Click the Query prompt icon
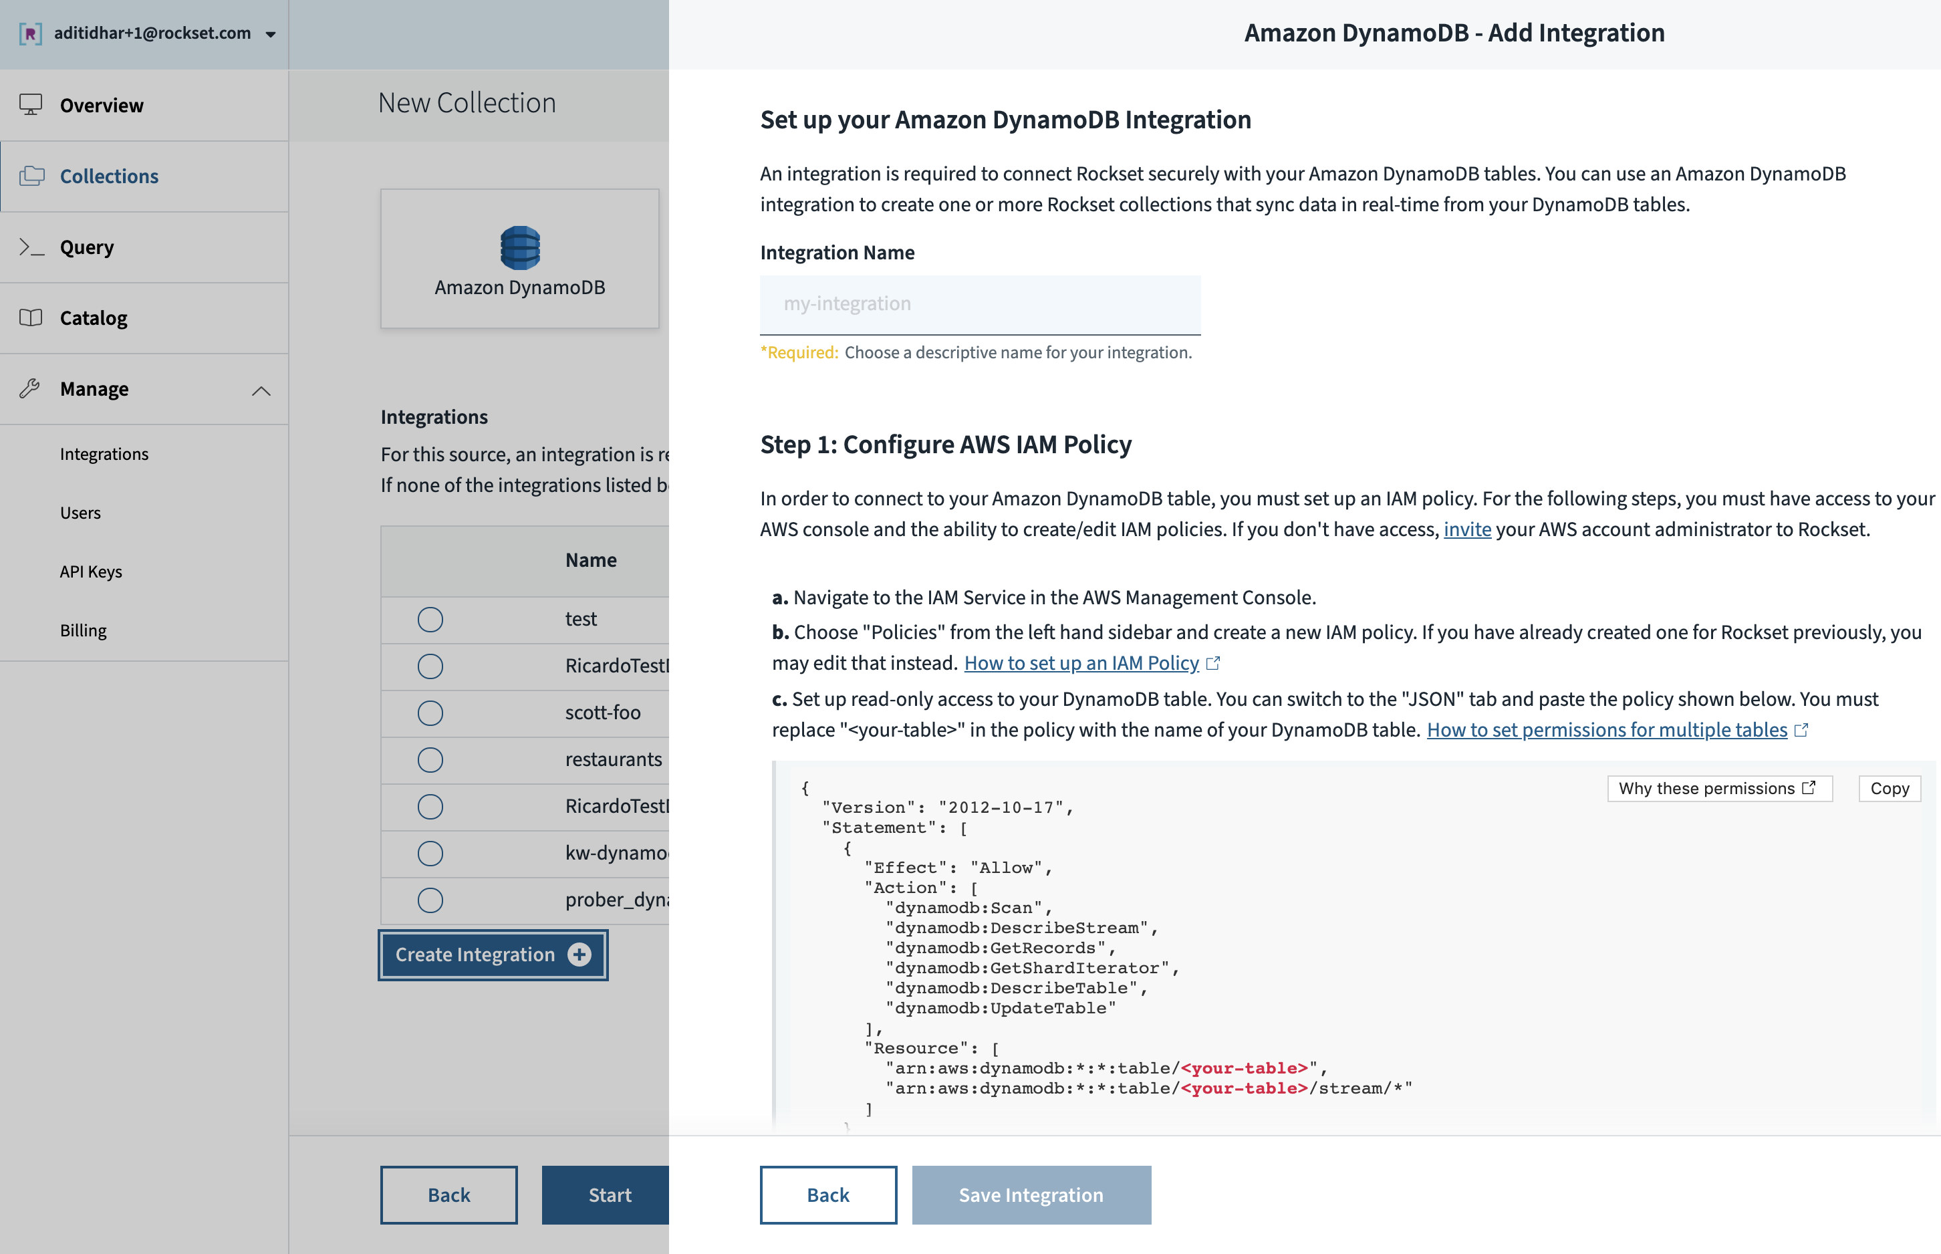Viewport: 1941px width, 1254px height. [x=31, y=247]
